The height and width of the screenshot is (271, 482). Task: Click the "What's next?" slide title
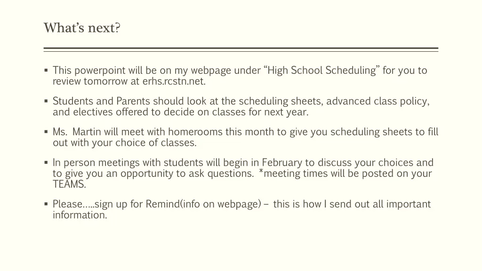(x=82, y=28)
